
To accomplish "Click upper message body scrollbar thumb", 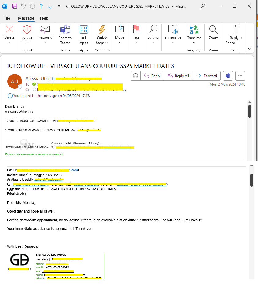I will pos(250,111).
